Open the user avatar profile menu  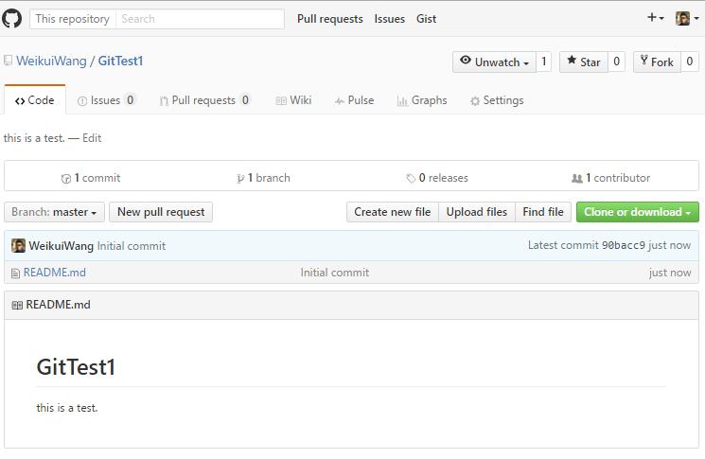[687, 18]
